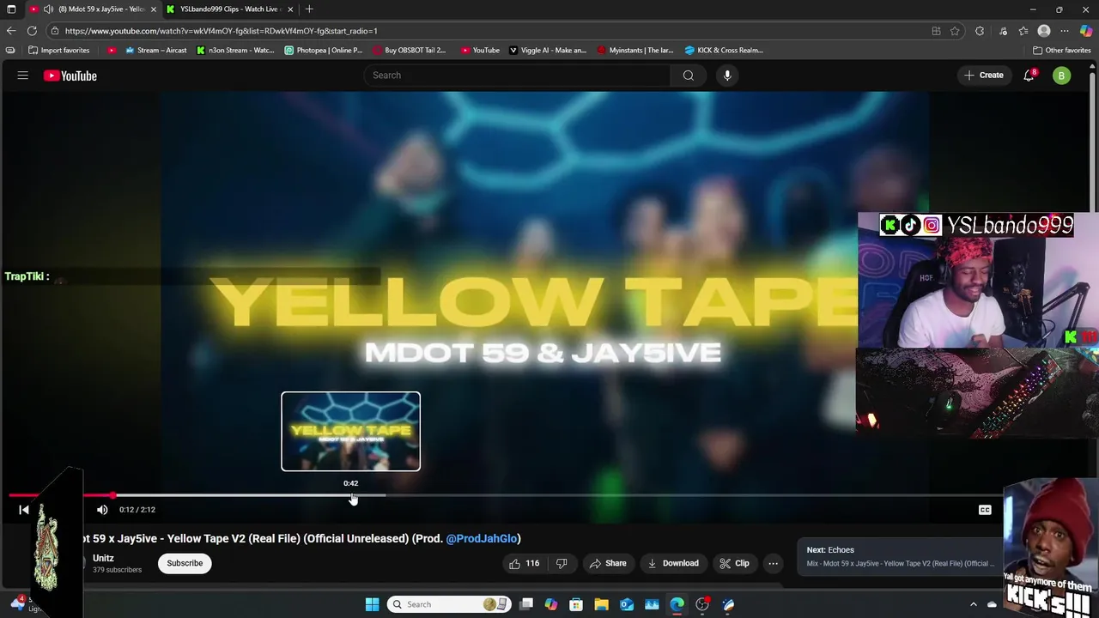Add this page to favorites star

pyautogui.click(x=955, y=31)
